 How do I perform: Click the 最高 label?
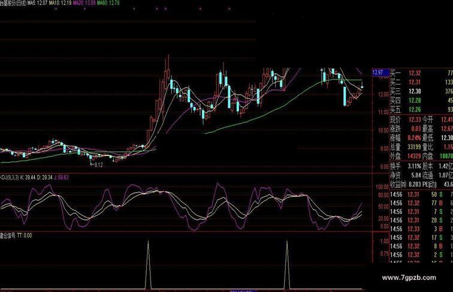pos(428,129)
